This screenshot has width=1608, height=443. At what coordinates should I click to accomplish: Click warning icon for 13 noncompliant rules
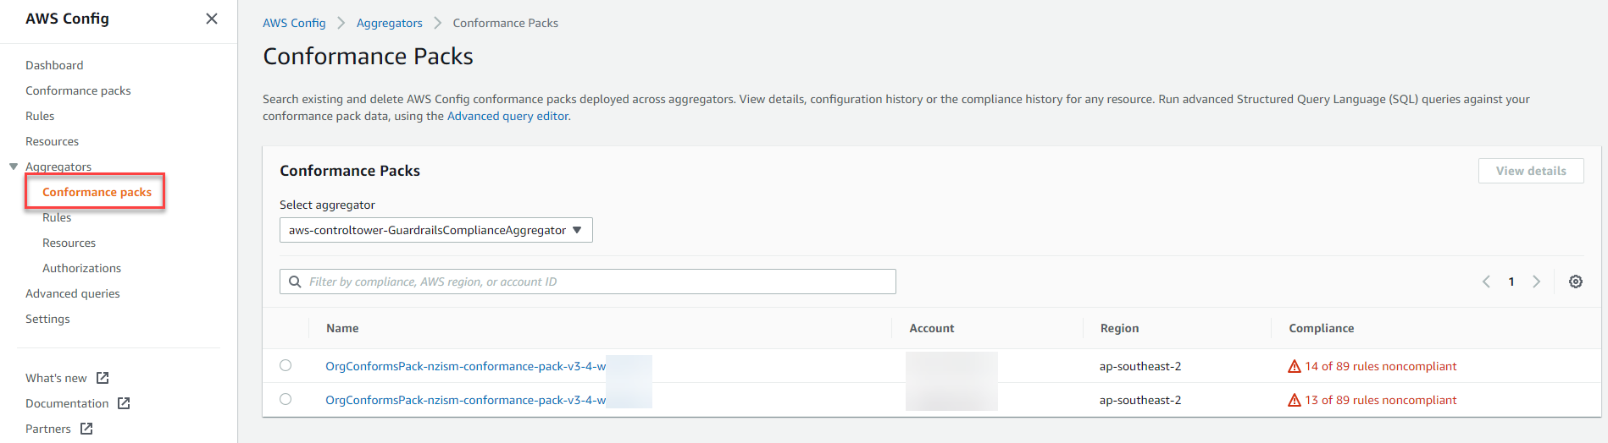(x=1294, y=400)
